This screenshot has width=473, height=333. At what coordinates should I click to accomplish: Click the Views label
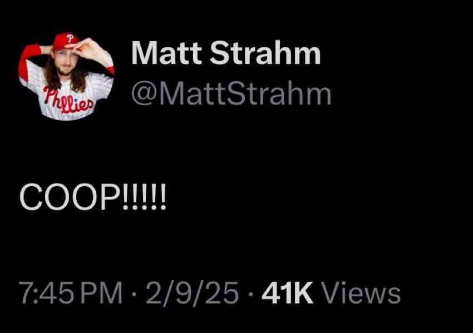coord(361,293)
